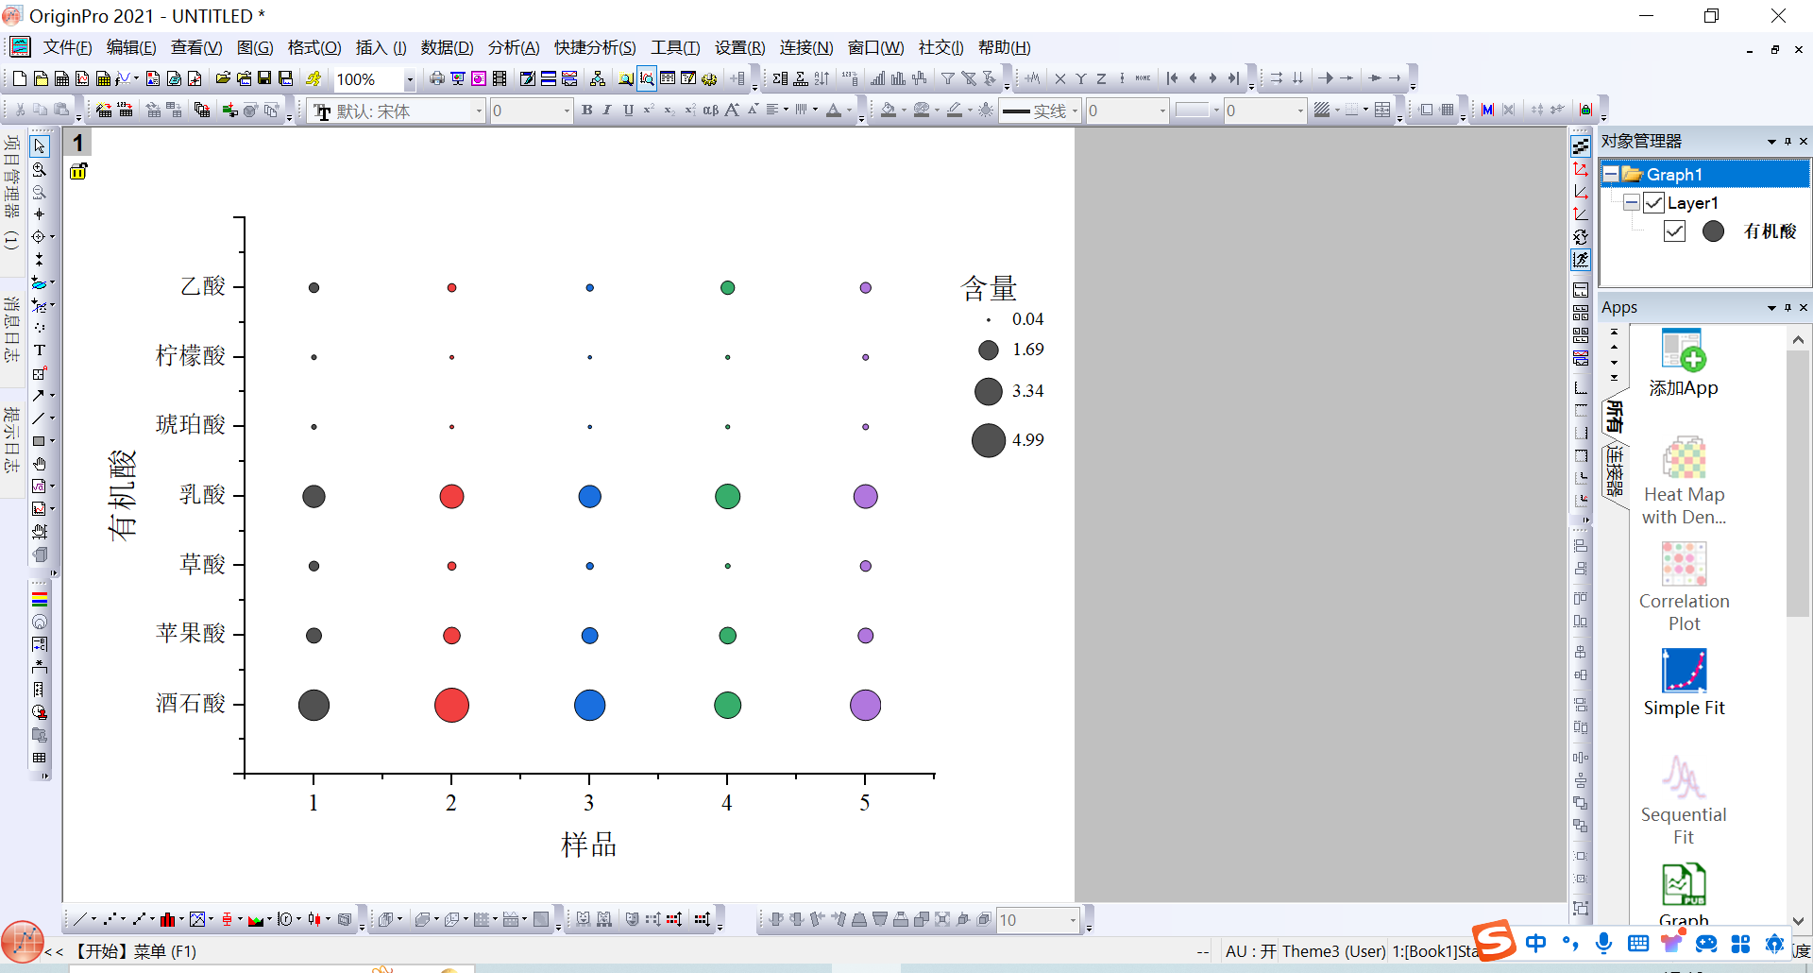Click the 【开始】菜单 button in status bar
Screen dimensions: 1813x973
click(x=133, y=951)
